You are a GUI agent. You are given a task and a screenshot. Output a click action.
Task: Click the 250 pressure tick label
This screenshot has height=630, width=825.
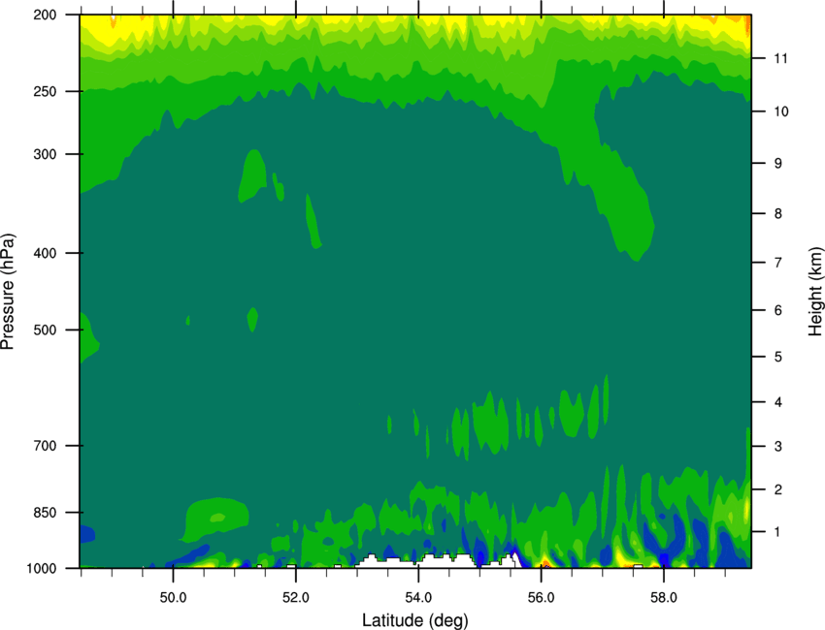pyautogui.click(x=45, y=91)
